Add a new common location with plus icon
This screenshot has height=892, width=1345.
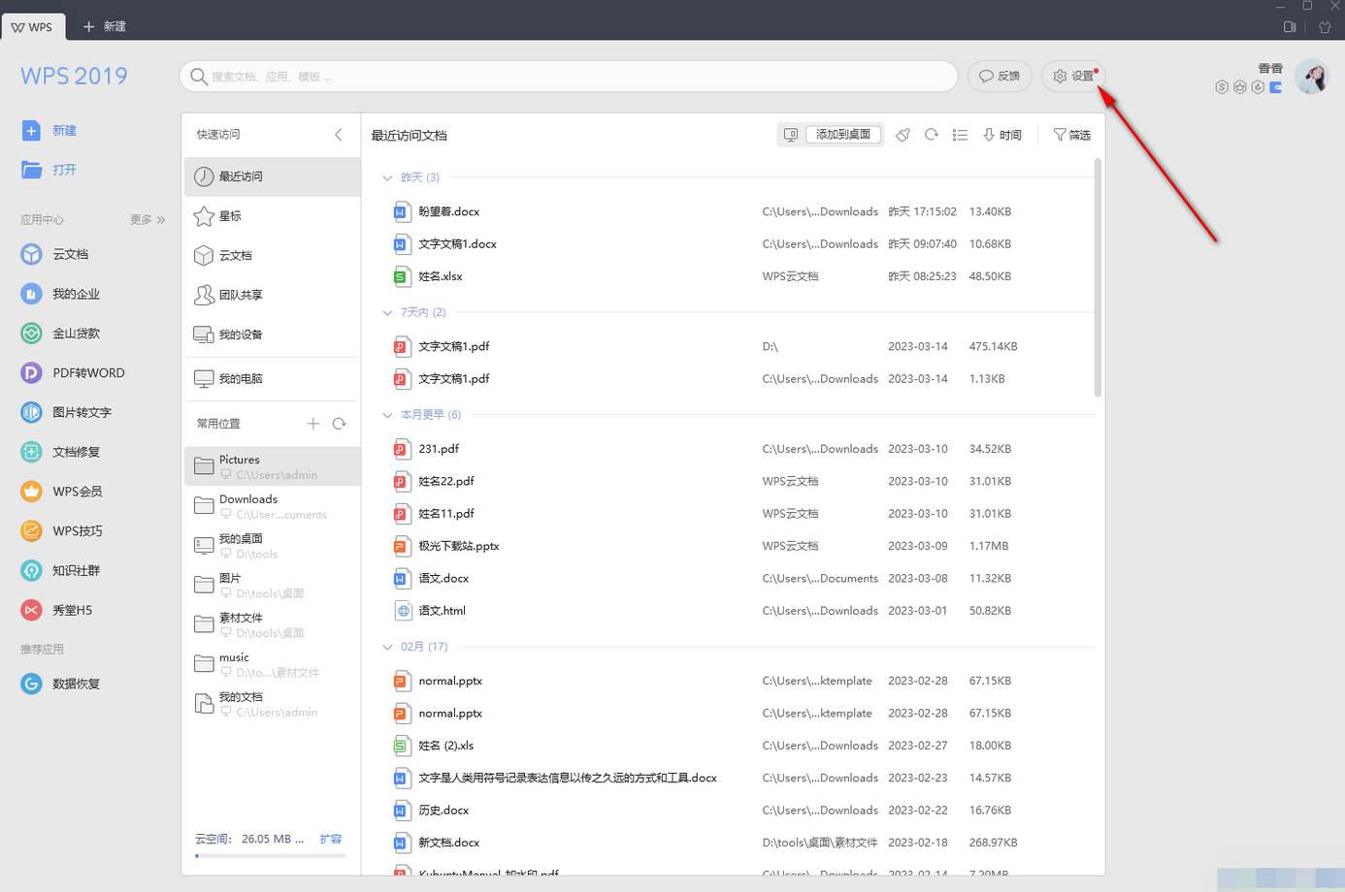[312, 424]
